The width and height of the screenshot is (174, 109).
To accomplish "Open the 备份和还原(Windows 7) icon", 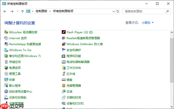I will (6, 56).
